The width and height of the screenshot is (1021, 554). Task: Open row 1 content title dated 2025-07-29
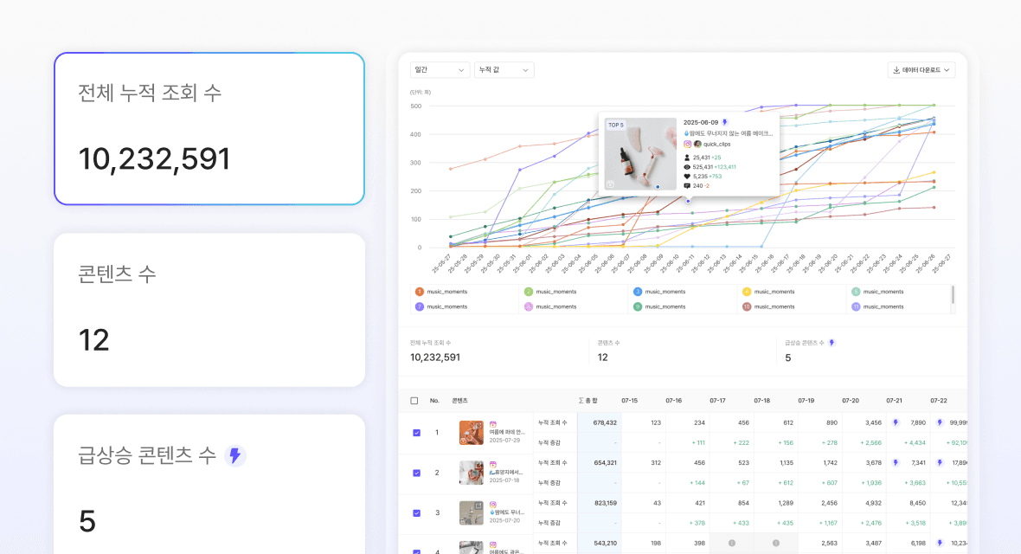coord(506,432)
